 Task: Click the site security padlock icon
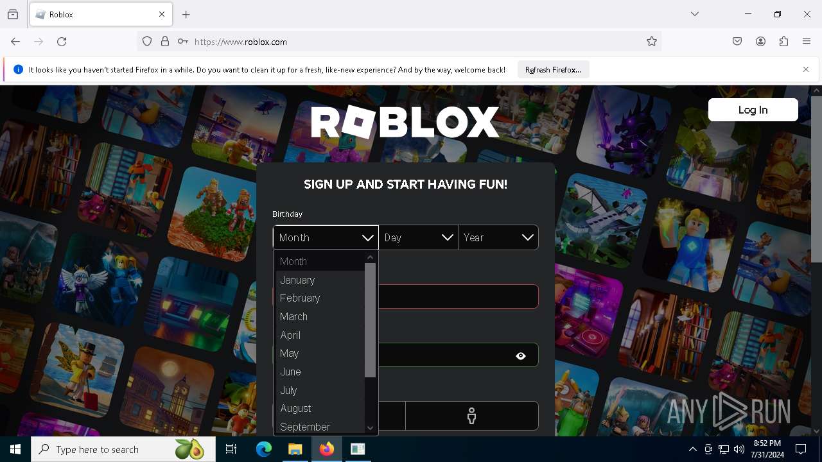point(165,42)
